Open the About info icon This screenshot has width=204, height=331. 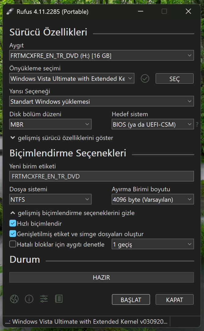point(29,299)
